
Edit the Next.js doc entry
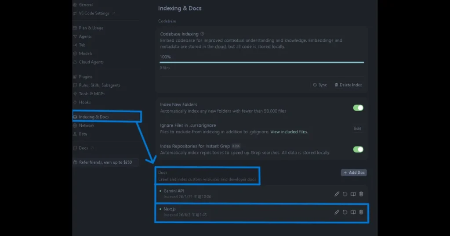[x=337, y=212]
